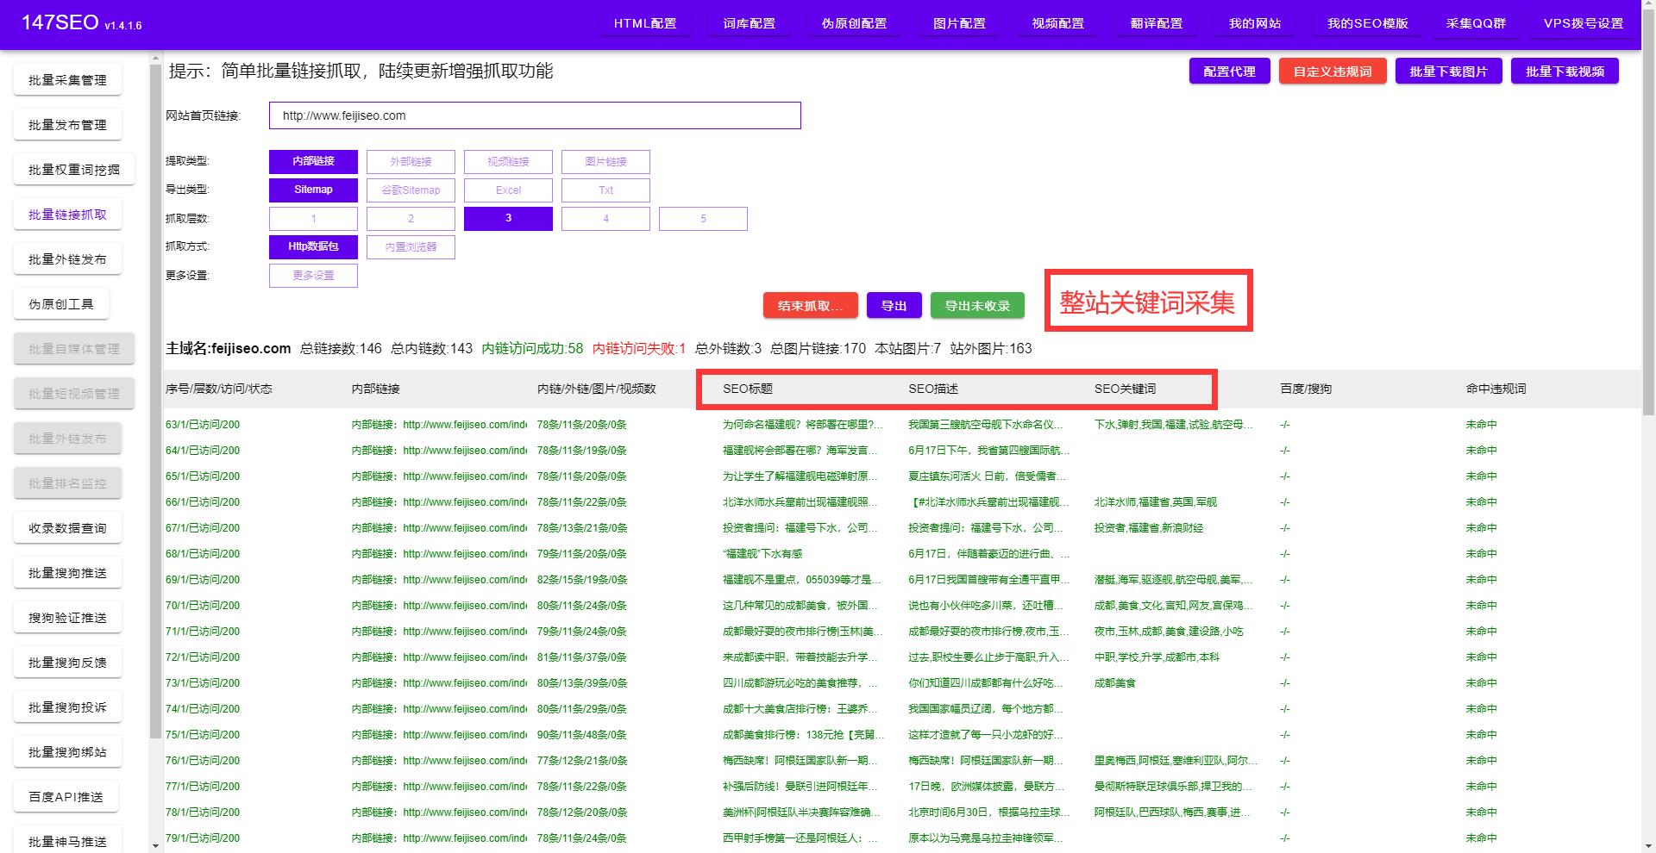Click inside the 网站首页链接 input field

pyautogui.click(x=534, y=115)
